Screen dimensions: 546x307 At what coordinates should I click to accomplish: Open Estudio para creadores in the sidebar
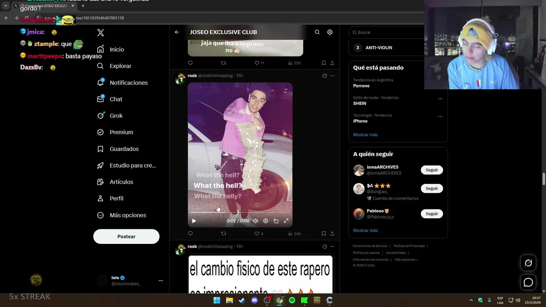coord(127,165)
